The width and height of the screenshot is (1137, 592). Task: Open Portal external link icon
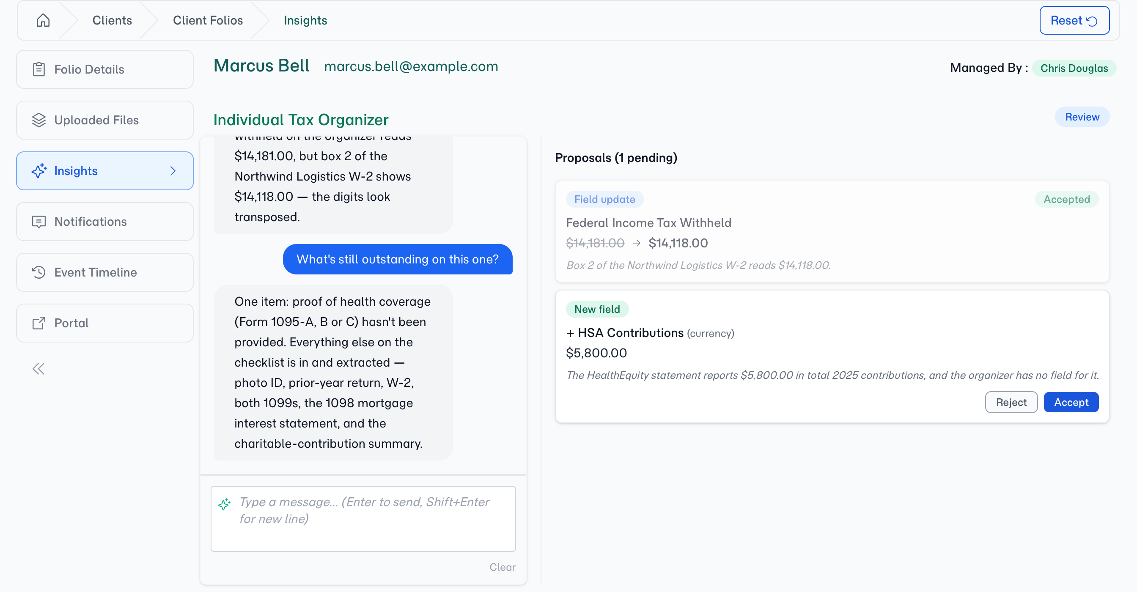point(39,323)
